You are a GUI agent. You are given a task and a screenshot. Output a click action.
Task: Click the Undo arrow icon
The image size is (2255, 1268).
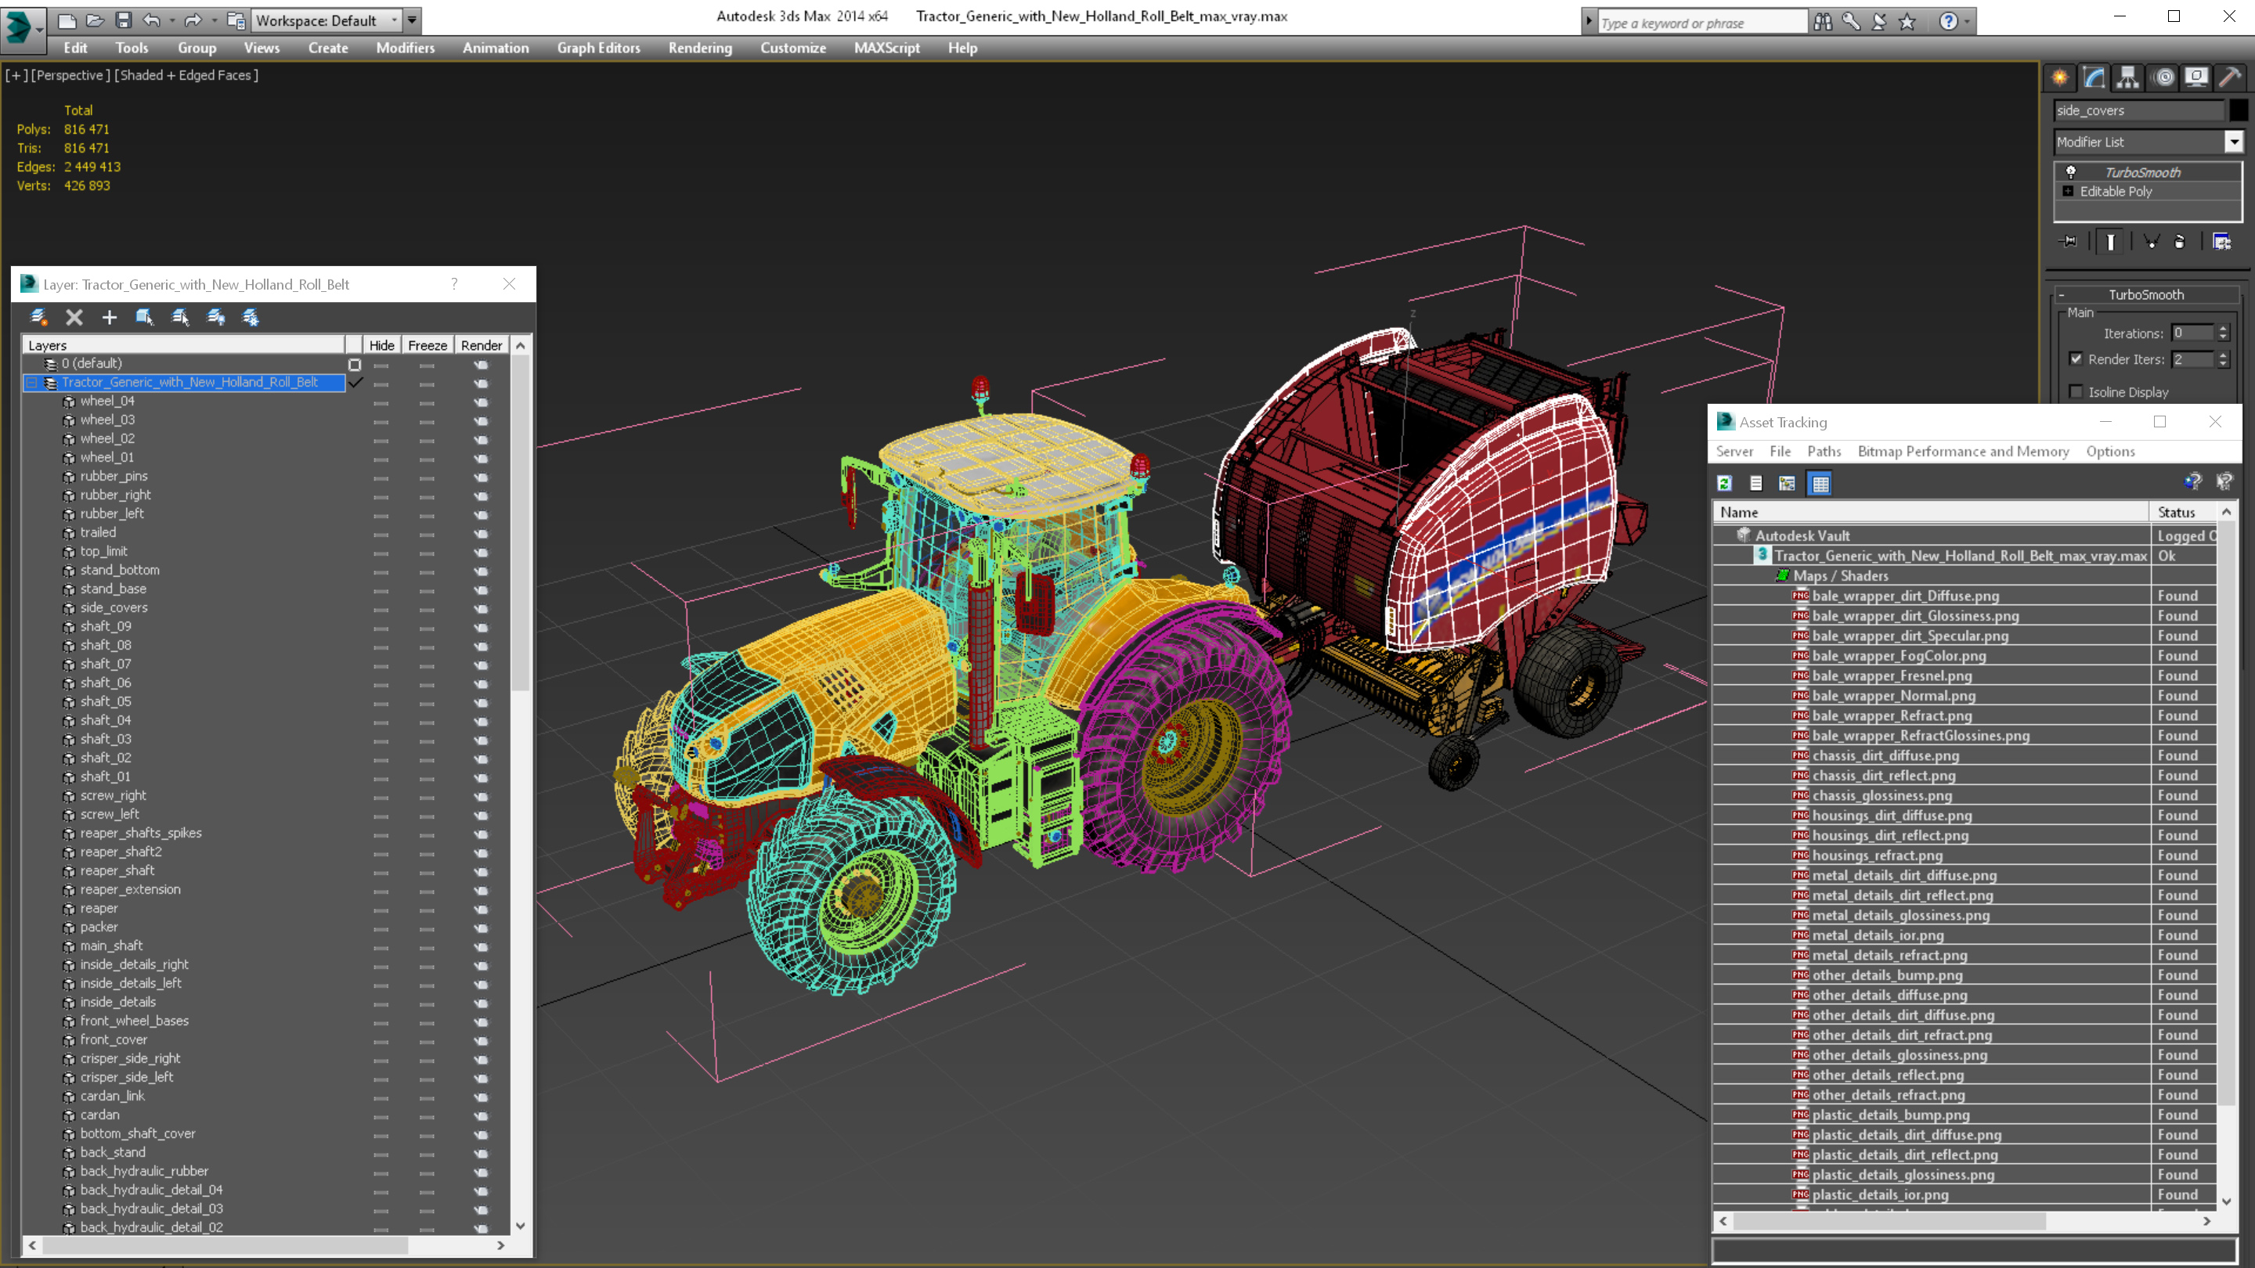click(x=151, y=20)
